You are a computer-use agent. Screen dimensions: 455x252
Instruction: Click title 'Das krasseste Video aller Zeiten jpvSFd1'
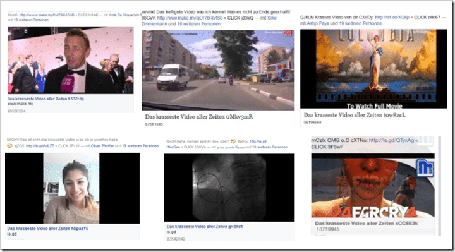coord(205,227)
